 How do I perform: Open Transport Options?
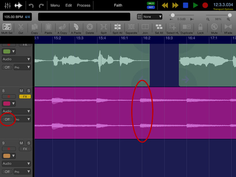tap(223, 9)
